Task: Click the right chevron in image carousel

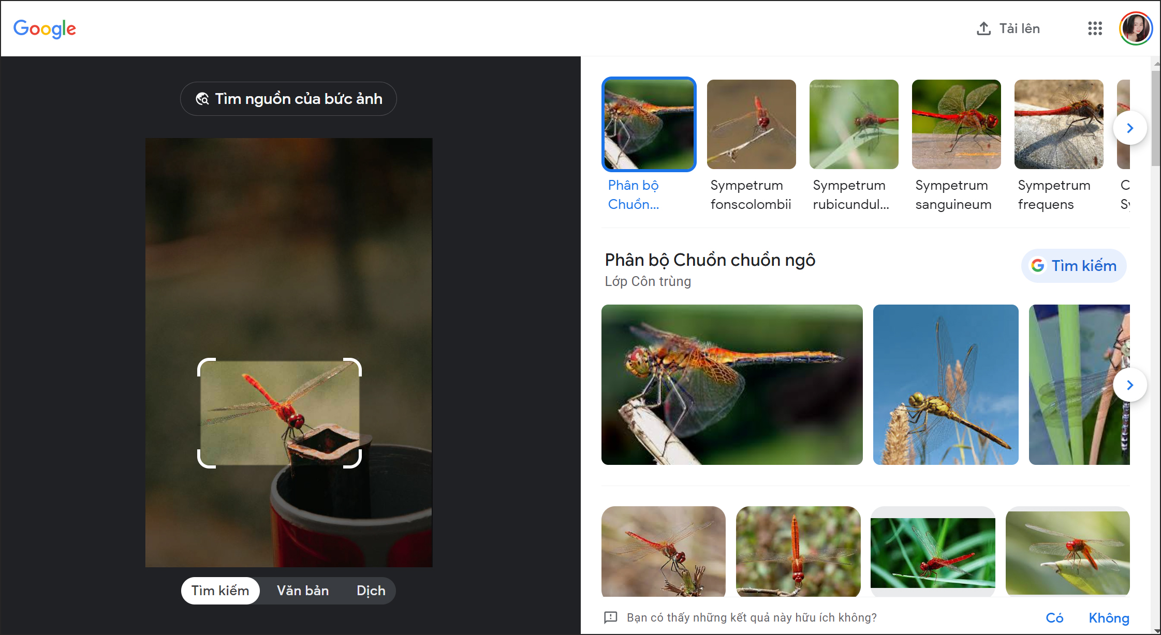Action: (1130, 128)
